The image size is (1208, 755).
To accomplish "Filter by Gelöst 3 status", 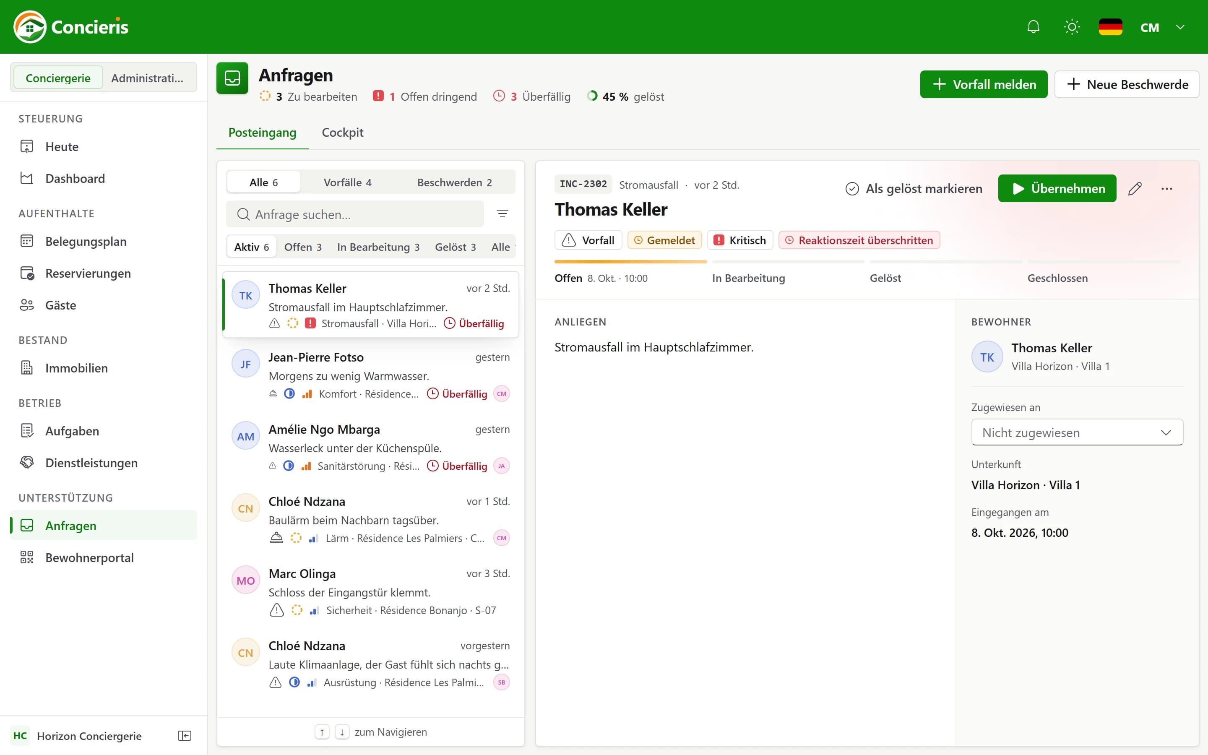I will [455, 247].
